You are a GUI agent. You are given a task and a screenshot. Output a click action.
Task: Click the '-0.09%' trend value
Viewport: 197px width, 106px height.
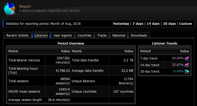coord(178,71)
